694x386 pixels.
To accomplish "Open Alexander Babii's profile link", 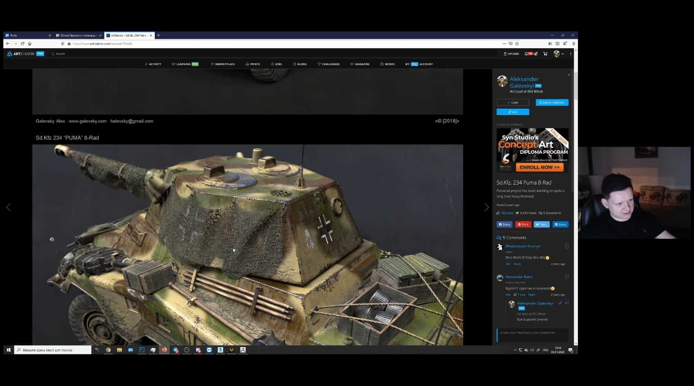I will [519, 277].
